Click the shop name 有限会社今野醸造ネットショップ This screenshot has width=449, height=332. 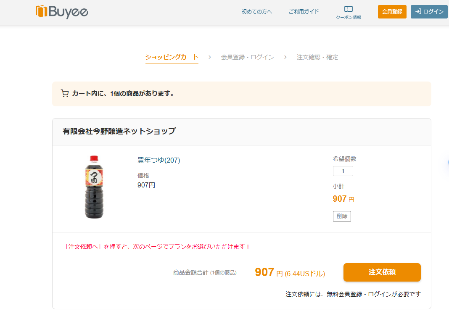point(119,131)
